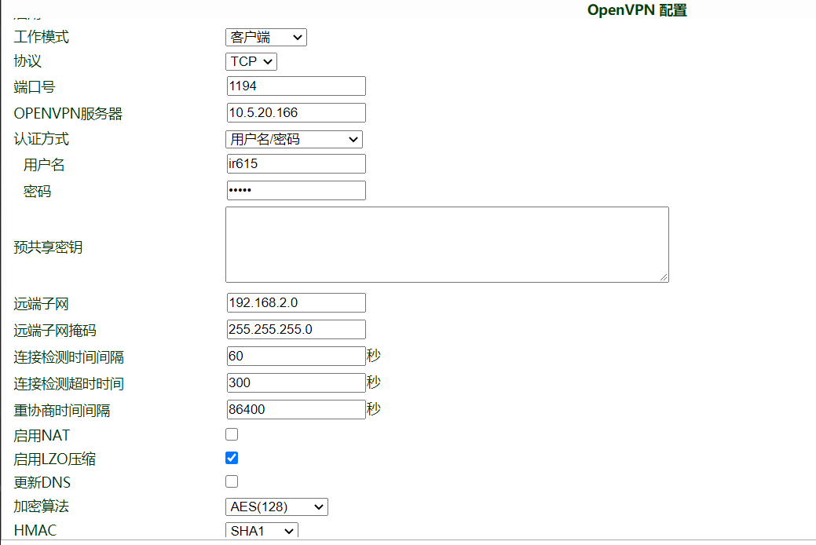Click the 端口号 field containing 1194
This screenshot has height=545, width=816.
pyautogui.click(x=295, y=86)
